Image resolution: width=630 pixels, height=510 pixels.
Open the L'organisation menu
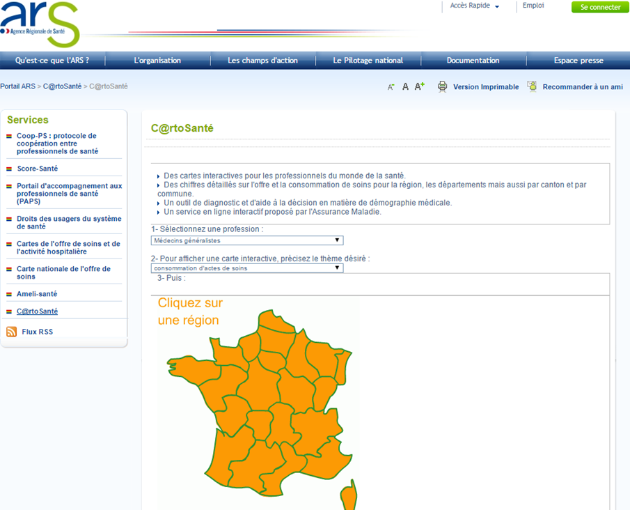click(x=157, y=61)
